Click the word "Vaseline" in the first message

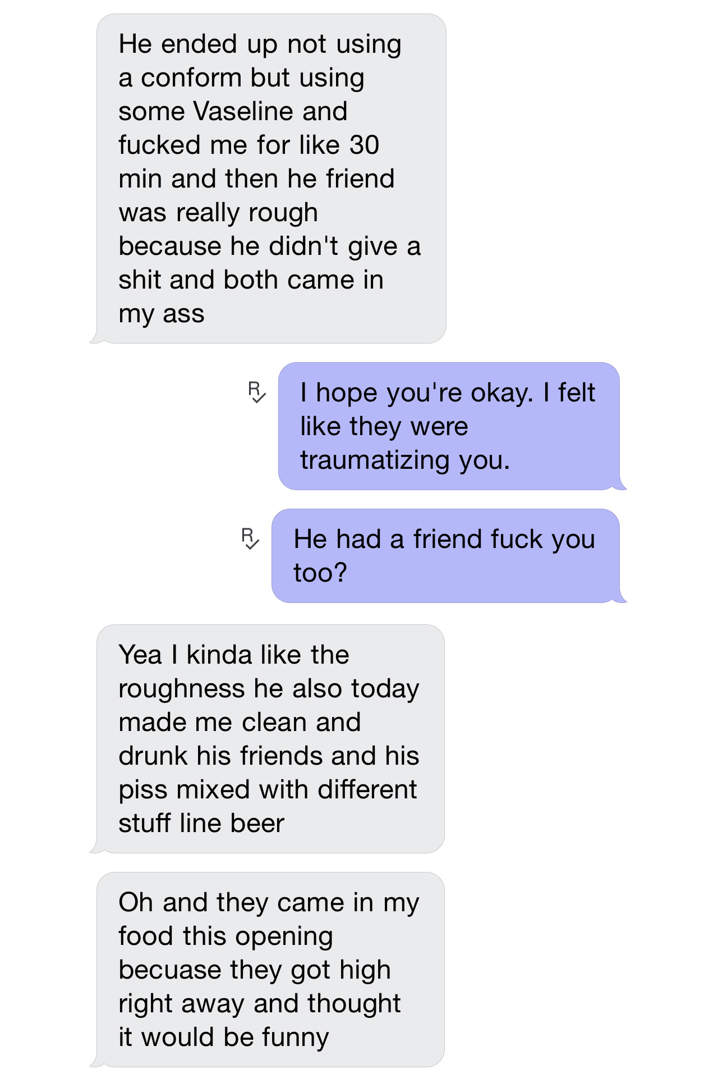point(242,111)
